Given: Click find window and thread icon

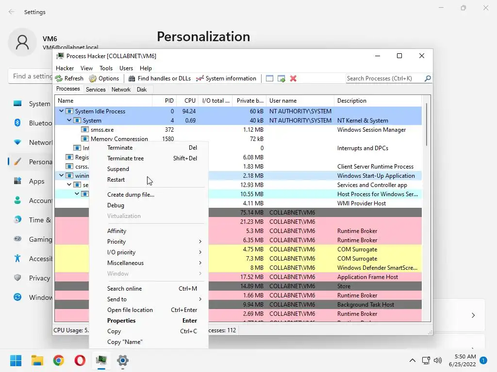Looking at the screenshot, I should coord(281,78).
